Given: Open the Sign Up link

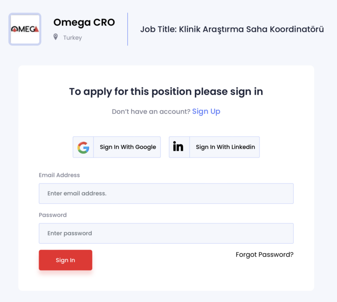Looking at the screenshot, I should [x=206, y=111].
